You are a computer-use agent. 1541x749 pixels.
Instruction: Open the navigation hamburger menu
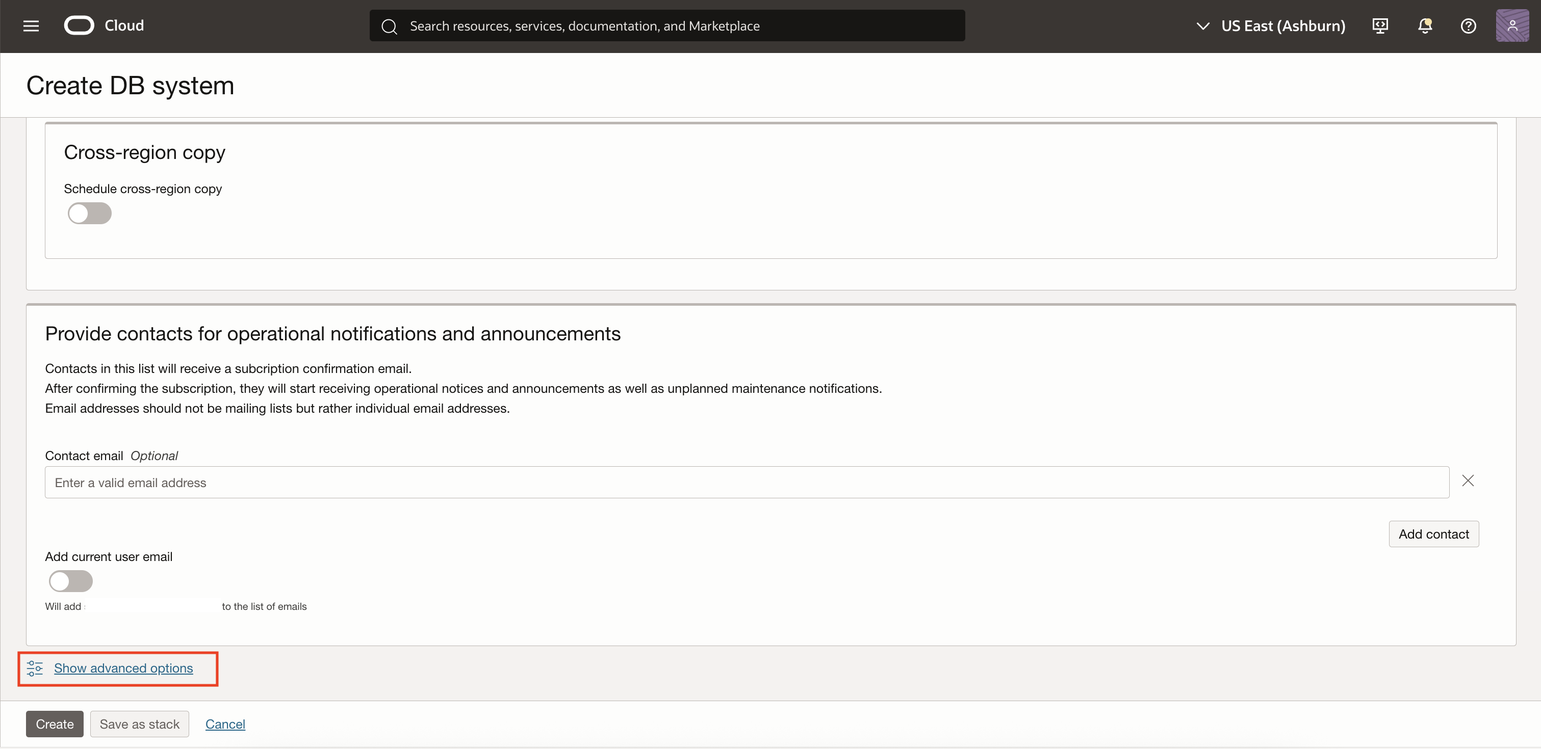pyautogui.click(x=31, y=25)
